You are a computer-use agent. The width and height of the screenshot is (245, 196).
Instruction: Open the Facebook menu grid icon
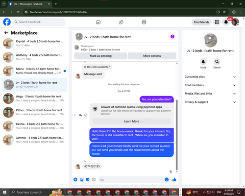(217, 22)
